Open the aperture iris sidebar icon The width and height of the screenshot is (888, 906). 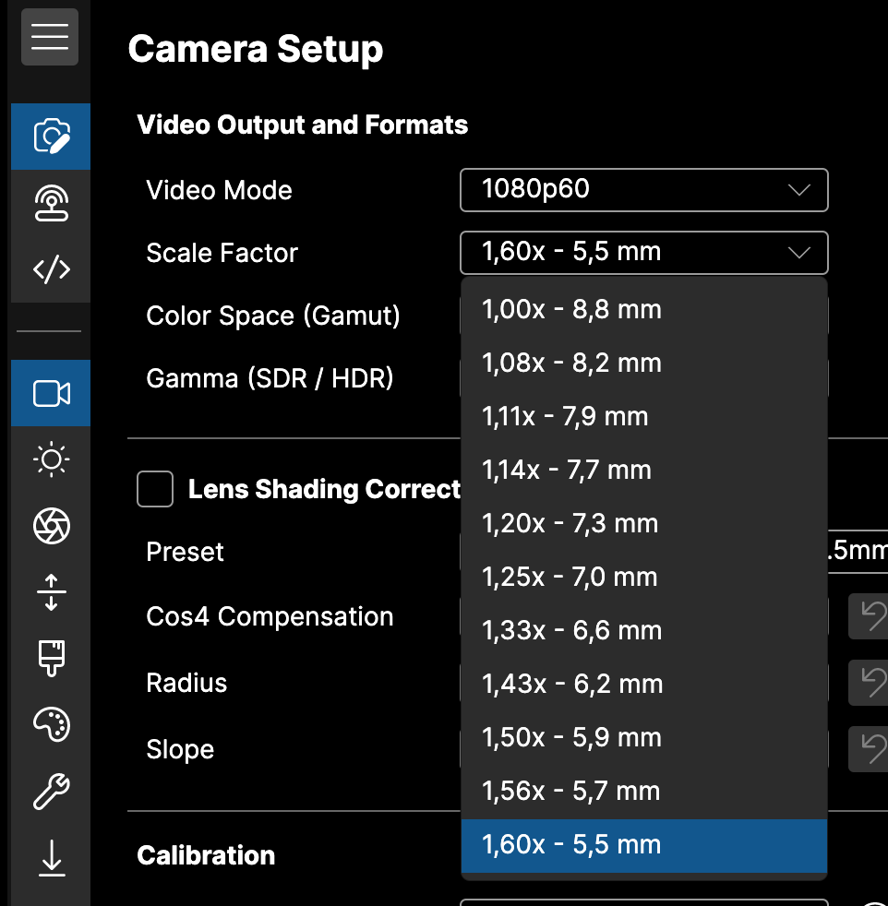(x=51, y=526)
